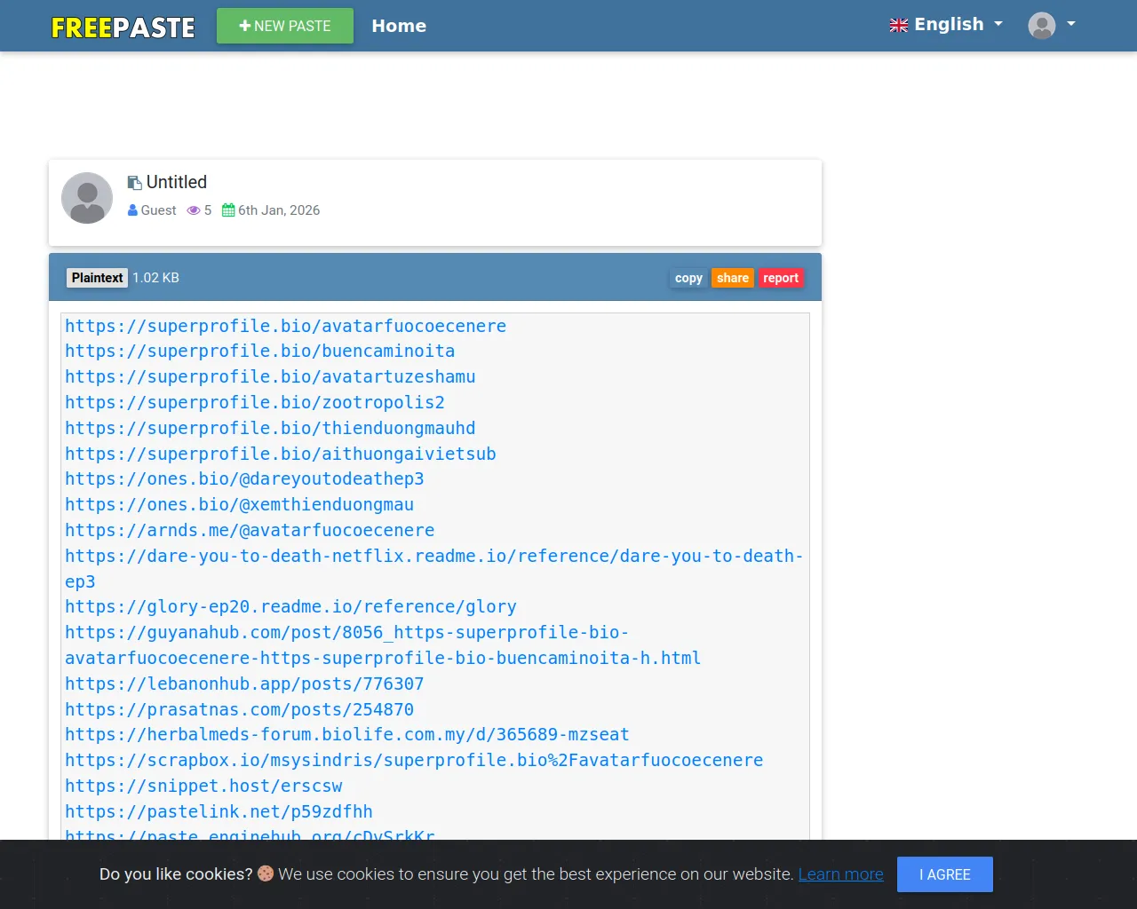1137x909 pixels.
Task: Click the FREEPASTE logo
Action: coord(123,28)
